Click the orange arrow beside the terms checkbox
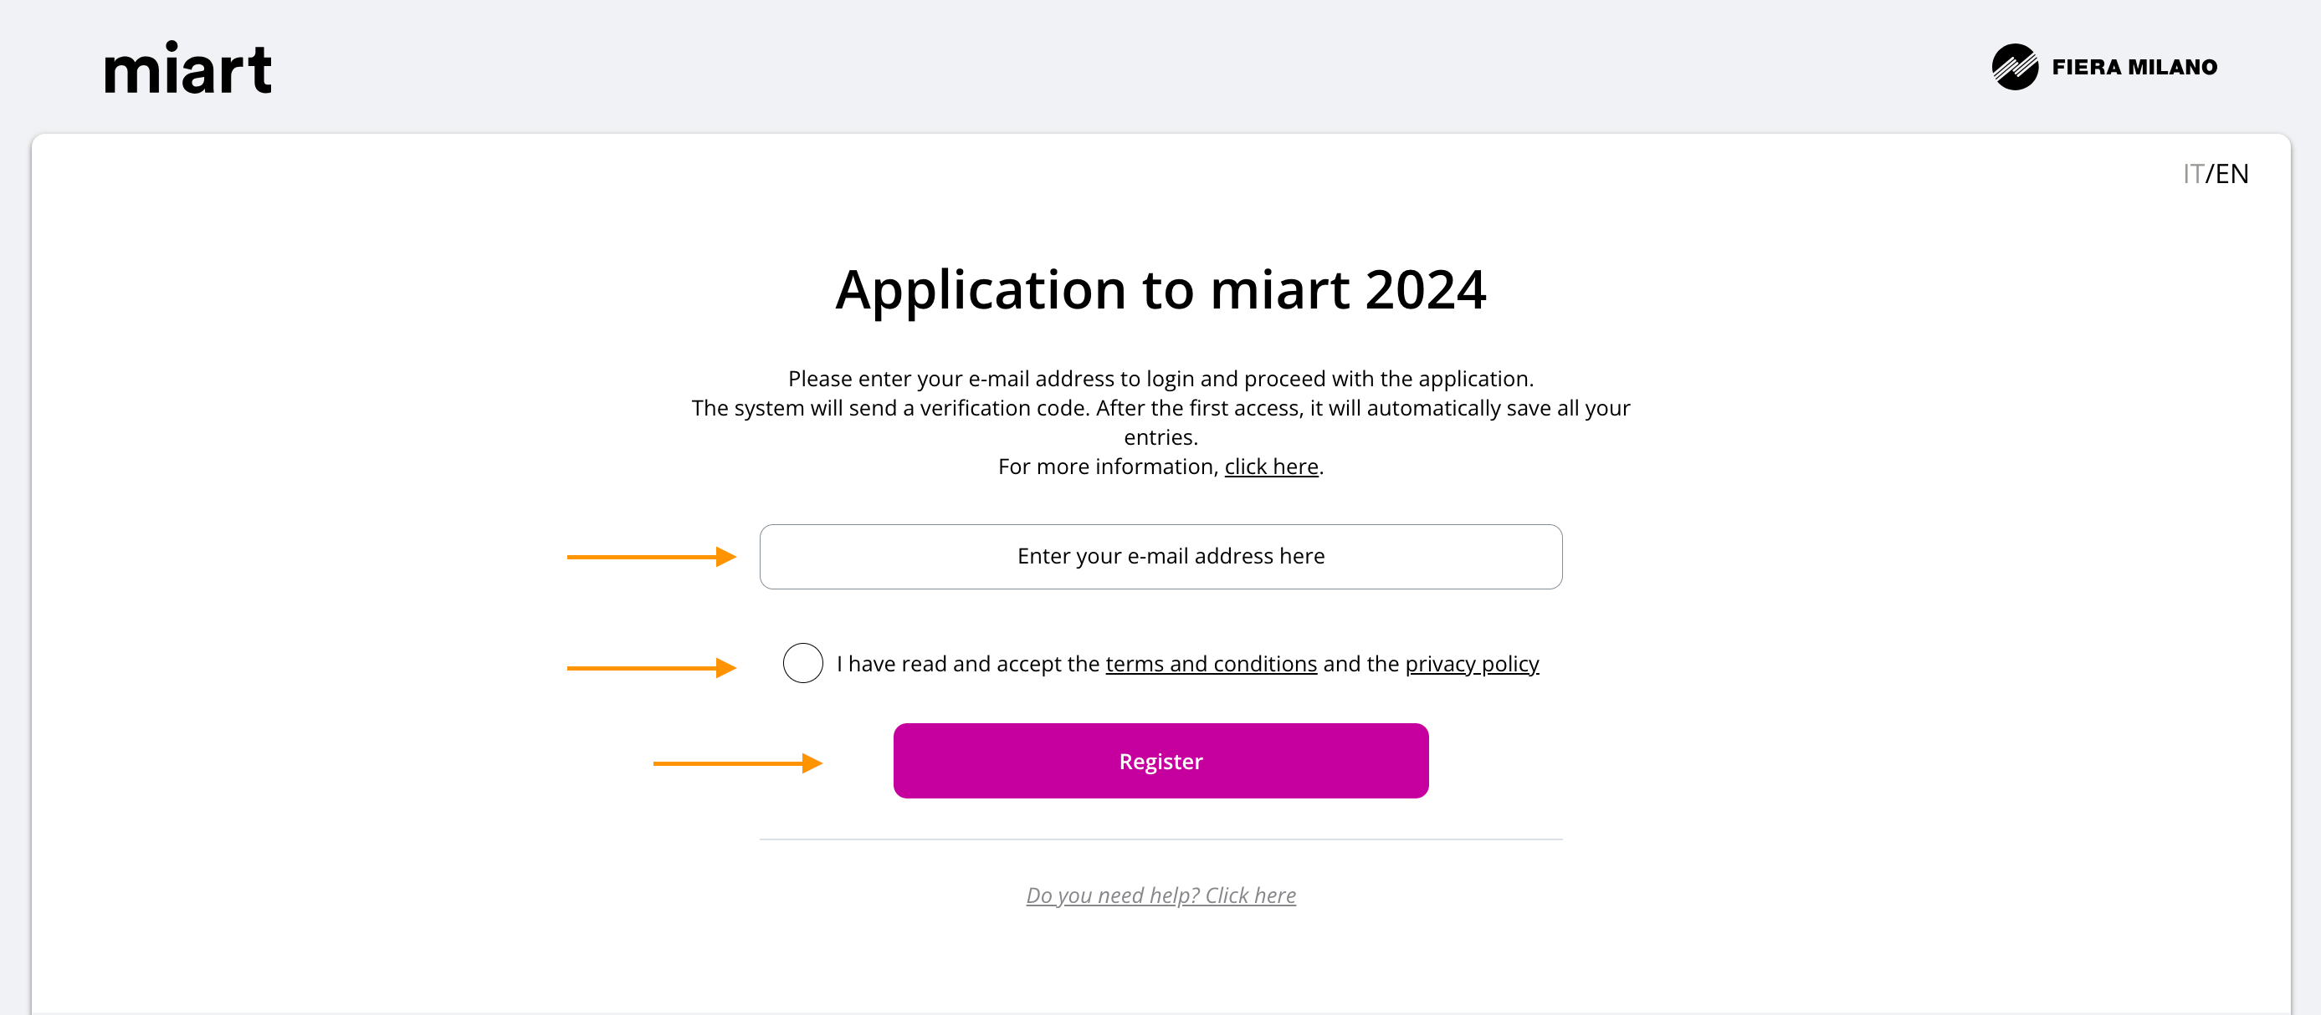 pos(650,668)
